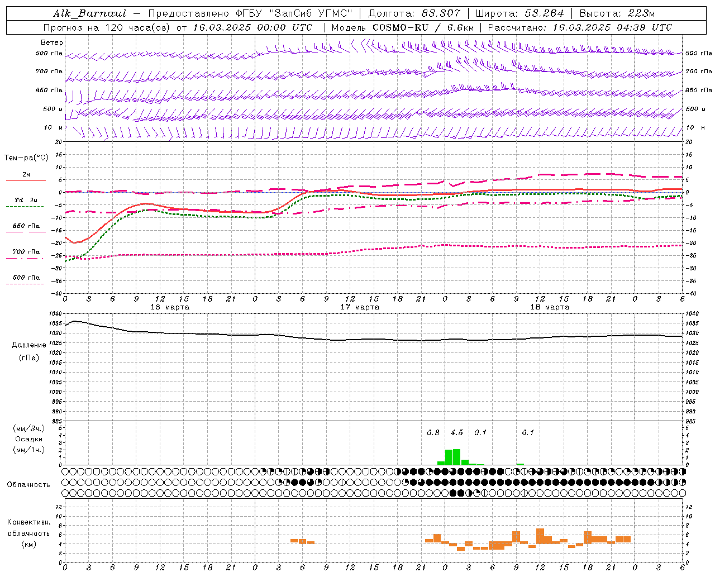The image size is (715, 572).
Task: Click the 17 марта date label
Action: [360, 307]
